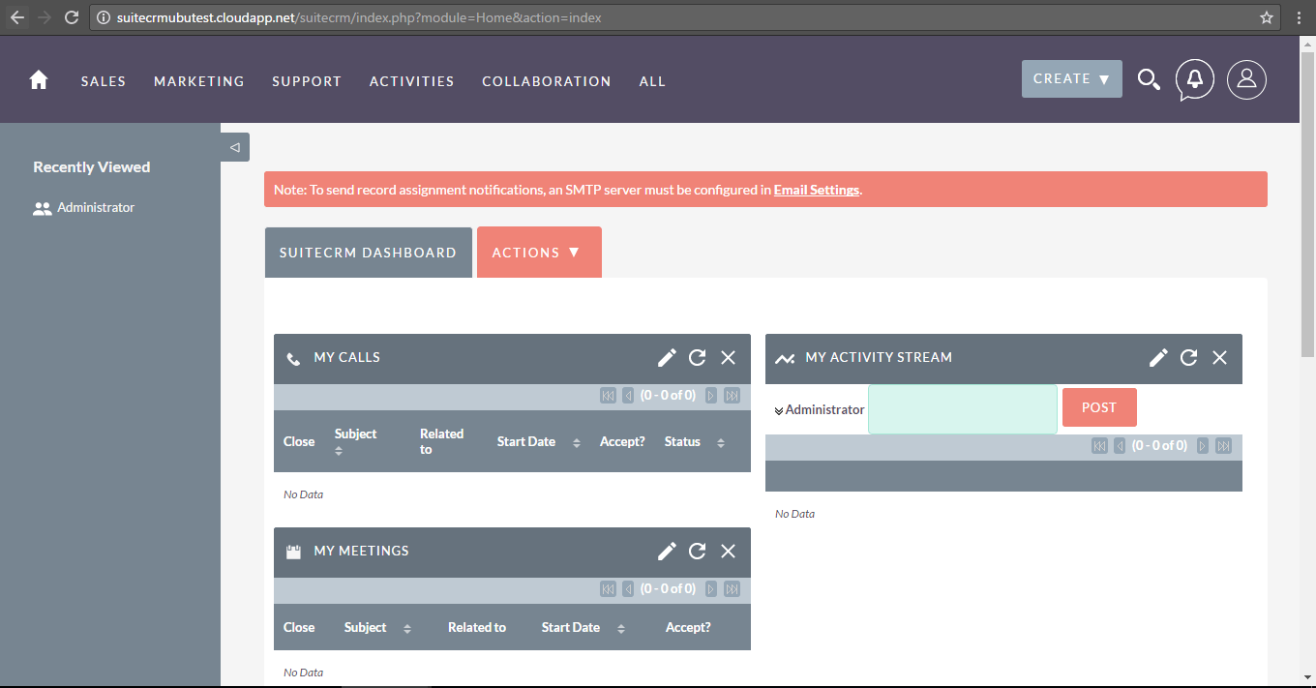Close the My Activity Stream dashlet
The image size is (1316, 688).
click(1219, 358)
